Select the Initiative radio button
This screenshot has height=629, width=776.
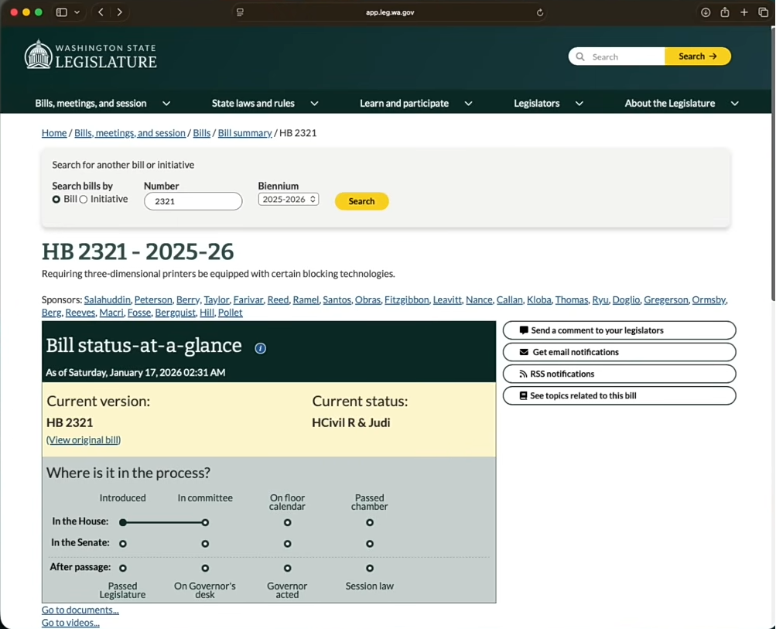point(83,199)
